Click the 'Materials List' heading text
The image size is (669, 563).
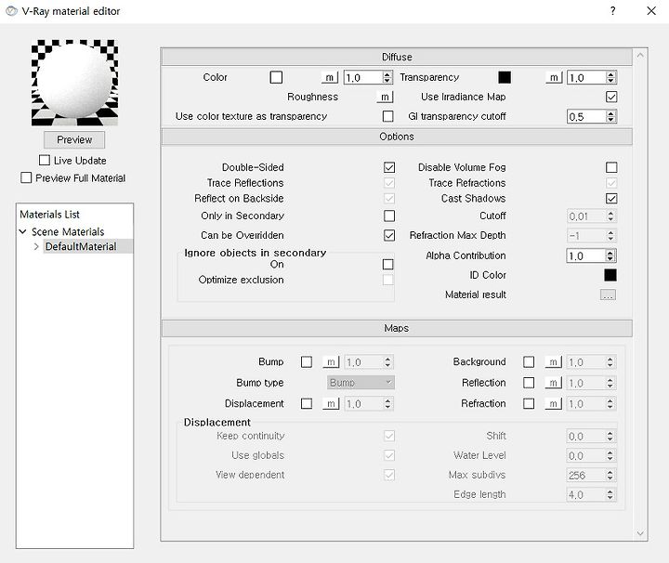(x=49, y=214)
